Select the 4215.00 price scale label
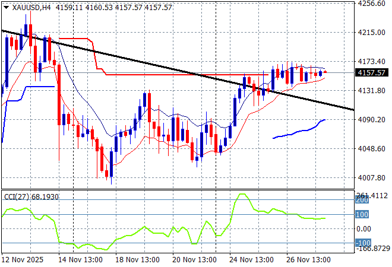This screenshot has height=267, width=392. point(371,32)
